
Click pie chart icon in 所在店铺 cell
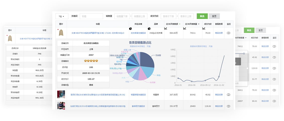tap(130, 29)
